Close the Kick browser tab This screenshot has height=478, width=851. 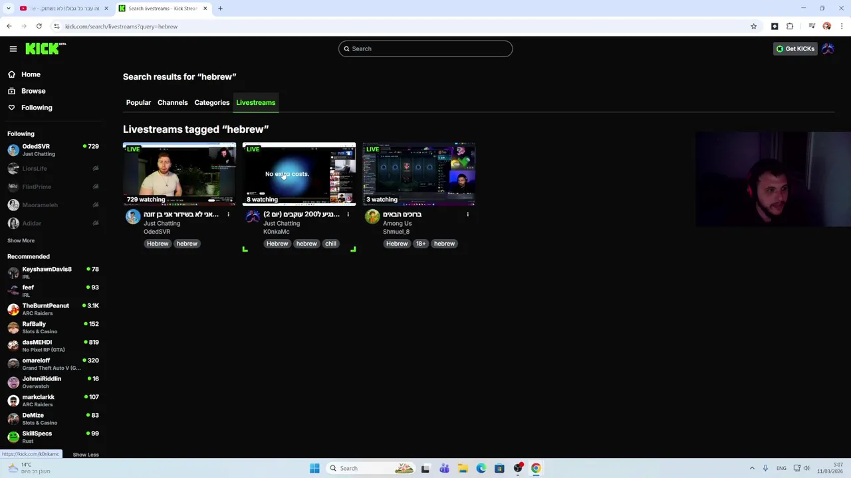click(x=205, y=9)
